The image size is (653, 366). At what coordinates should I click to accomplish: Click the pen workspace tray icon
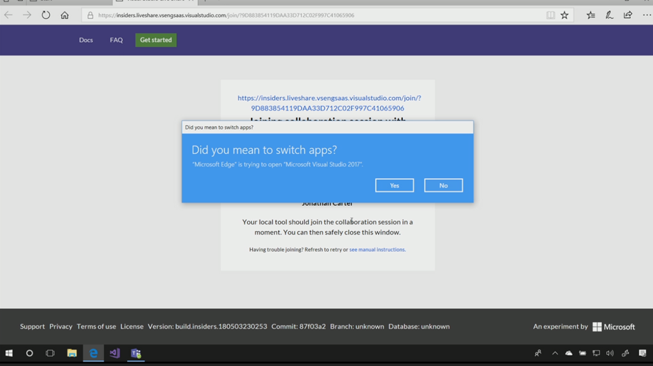[625, 353]
